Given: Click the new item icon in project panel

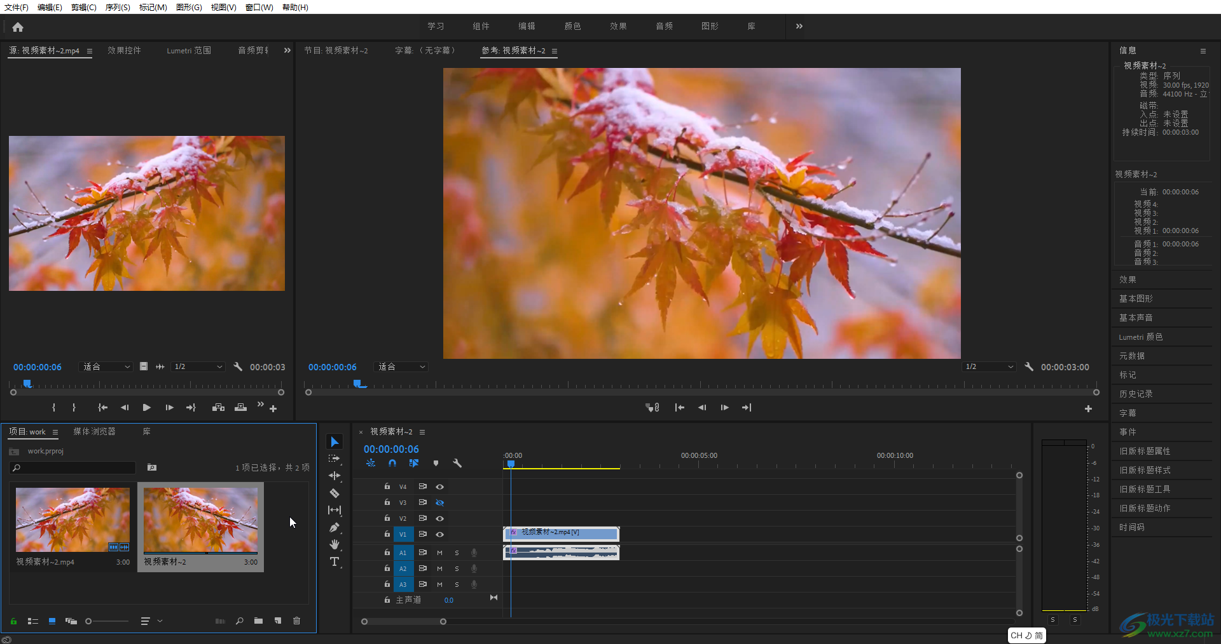Looking at the screenshot, I should 278,621.
